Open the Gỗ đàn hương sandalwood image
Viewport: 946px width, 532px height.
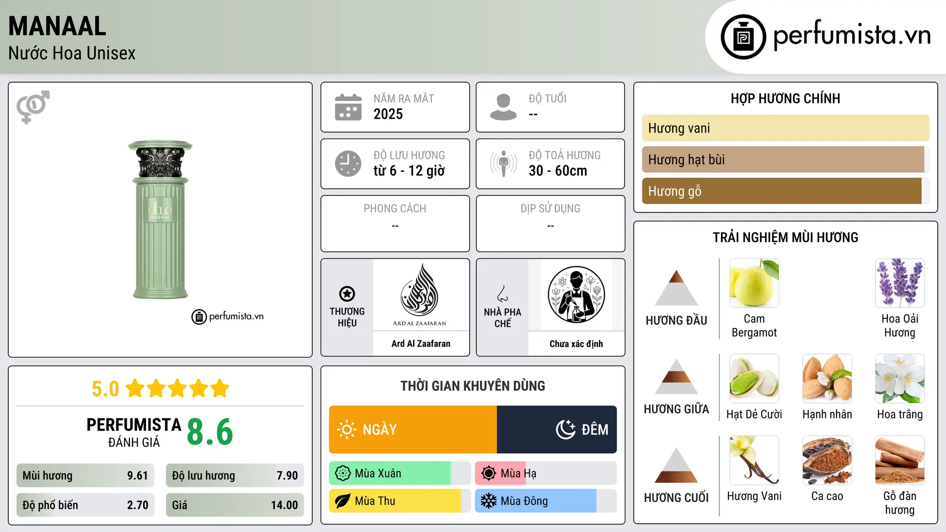click(x=900, y=460)
